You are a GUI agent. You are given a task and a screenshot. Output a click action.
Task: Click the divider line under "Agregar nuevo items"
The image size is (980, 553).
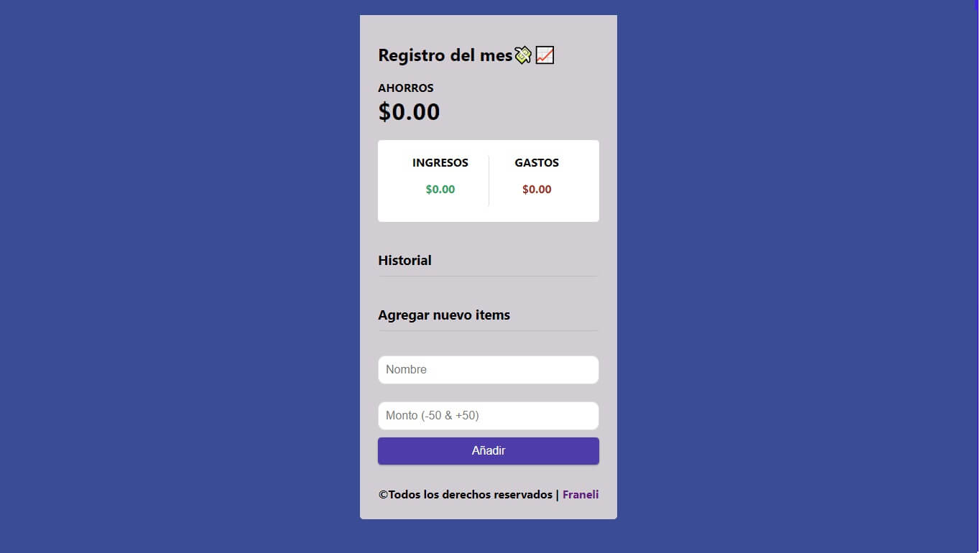click(x=488, y=330)
